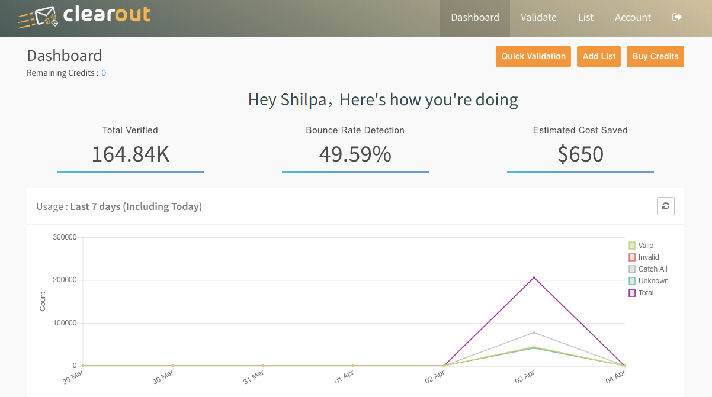Hide the Invalid series in legend

click(x=632, y=257)
